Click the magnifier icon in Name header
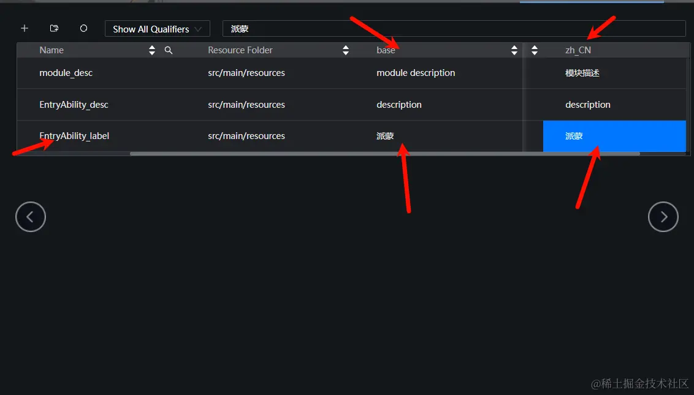The width and height of the screenshot is (694, 395). click(168, 50)
